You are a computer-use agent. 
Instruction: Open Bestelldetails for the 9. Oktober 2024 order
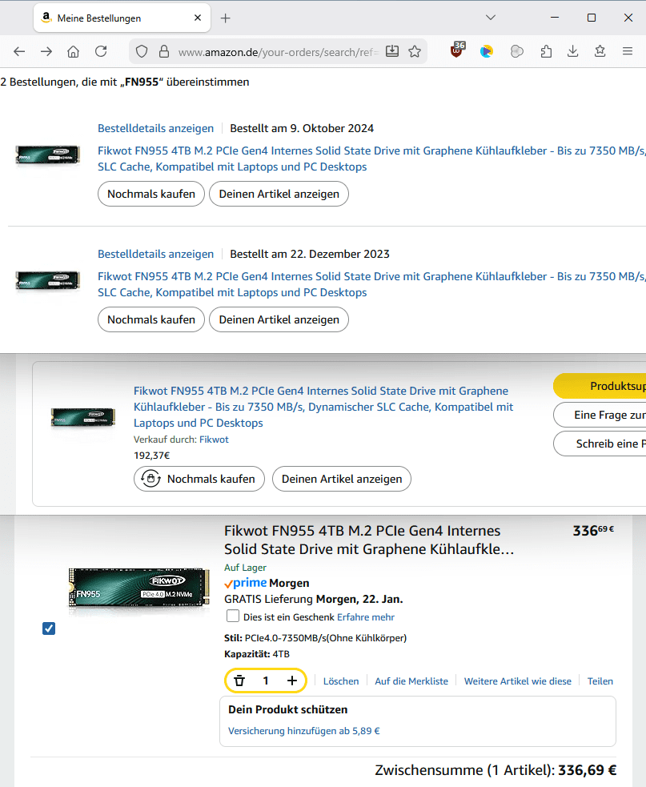tap(155, 128)
